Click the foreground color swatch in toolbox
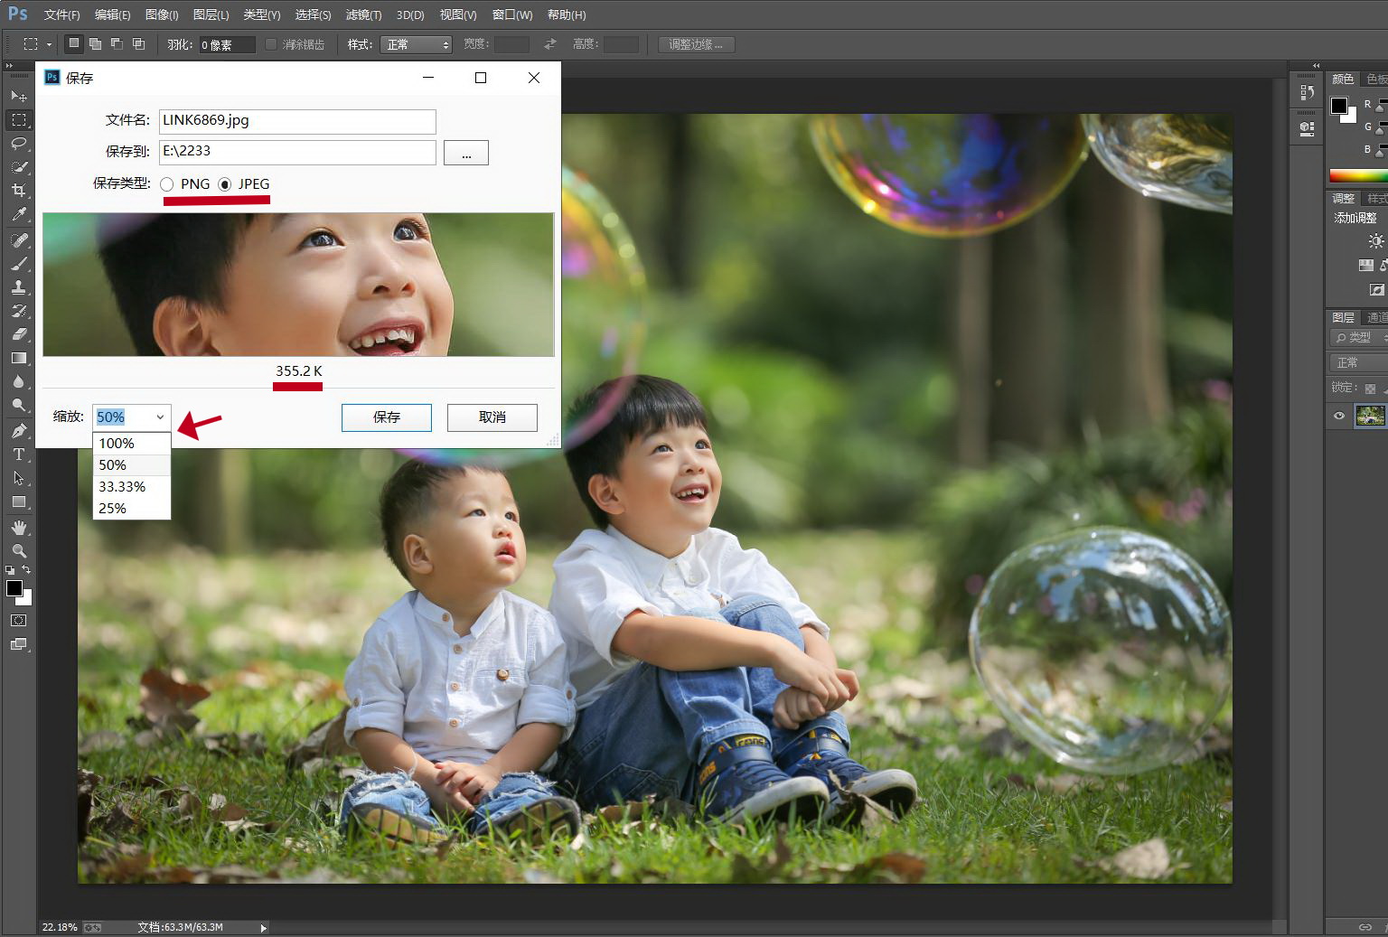Screen dimensions: 1388x937 click(x=14, y=589)
